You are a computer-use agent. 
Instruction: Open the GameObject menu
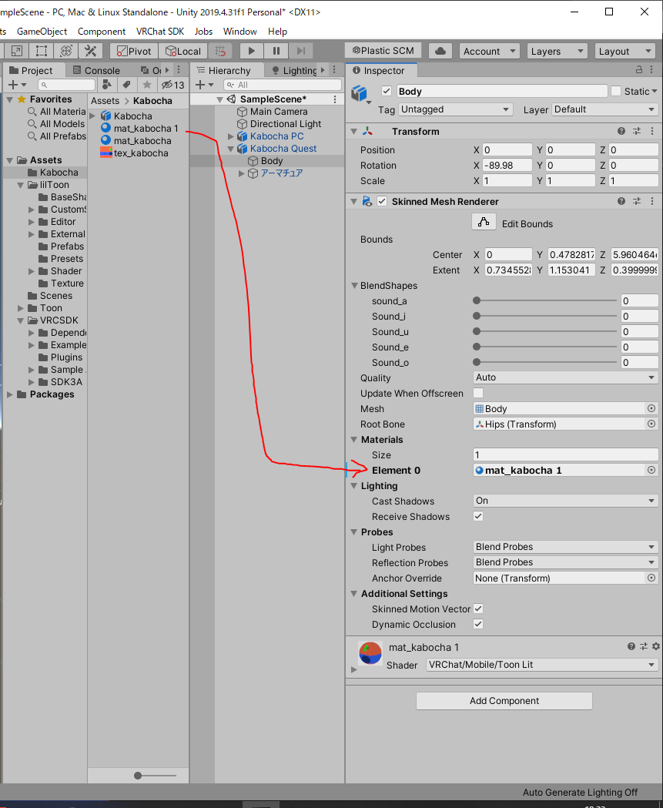[42, 32]
